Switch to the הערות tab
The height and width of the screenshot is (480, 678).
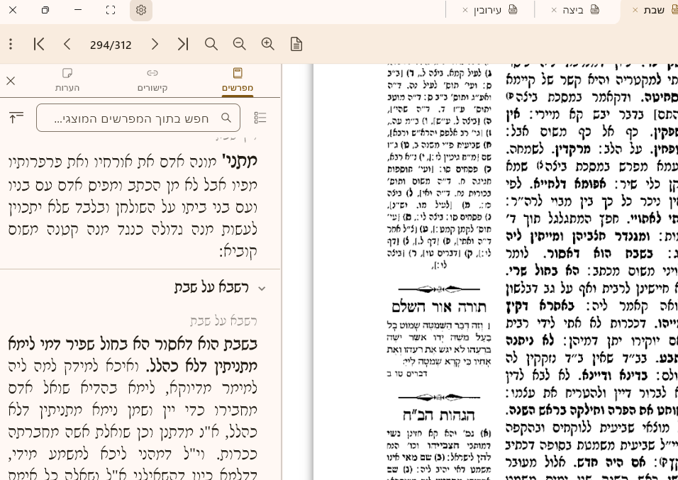pyautogui.click(x=67, y=80)
